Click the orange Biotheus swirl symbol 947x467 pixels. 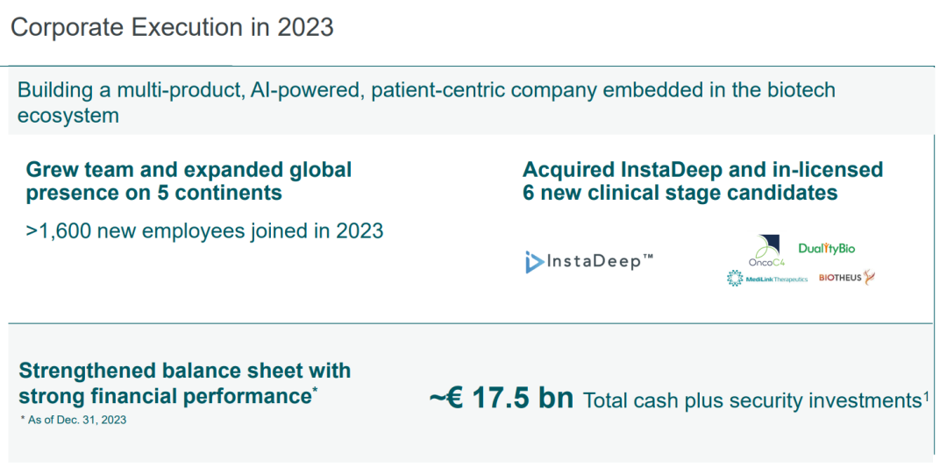point(870,277)
